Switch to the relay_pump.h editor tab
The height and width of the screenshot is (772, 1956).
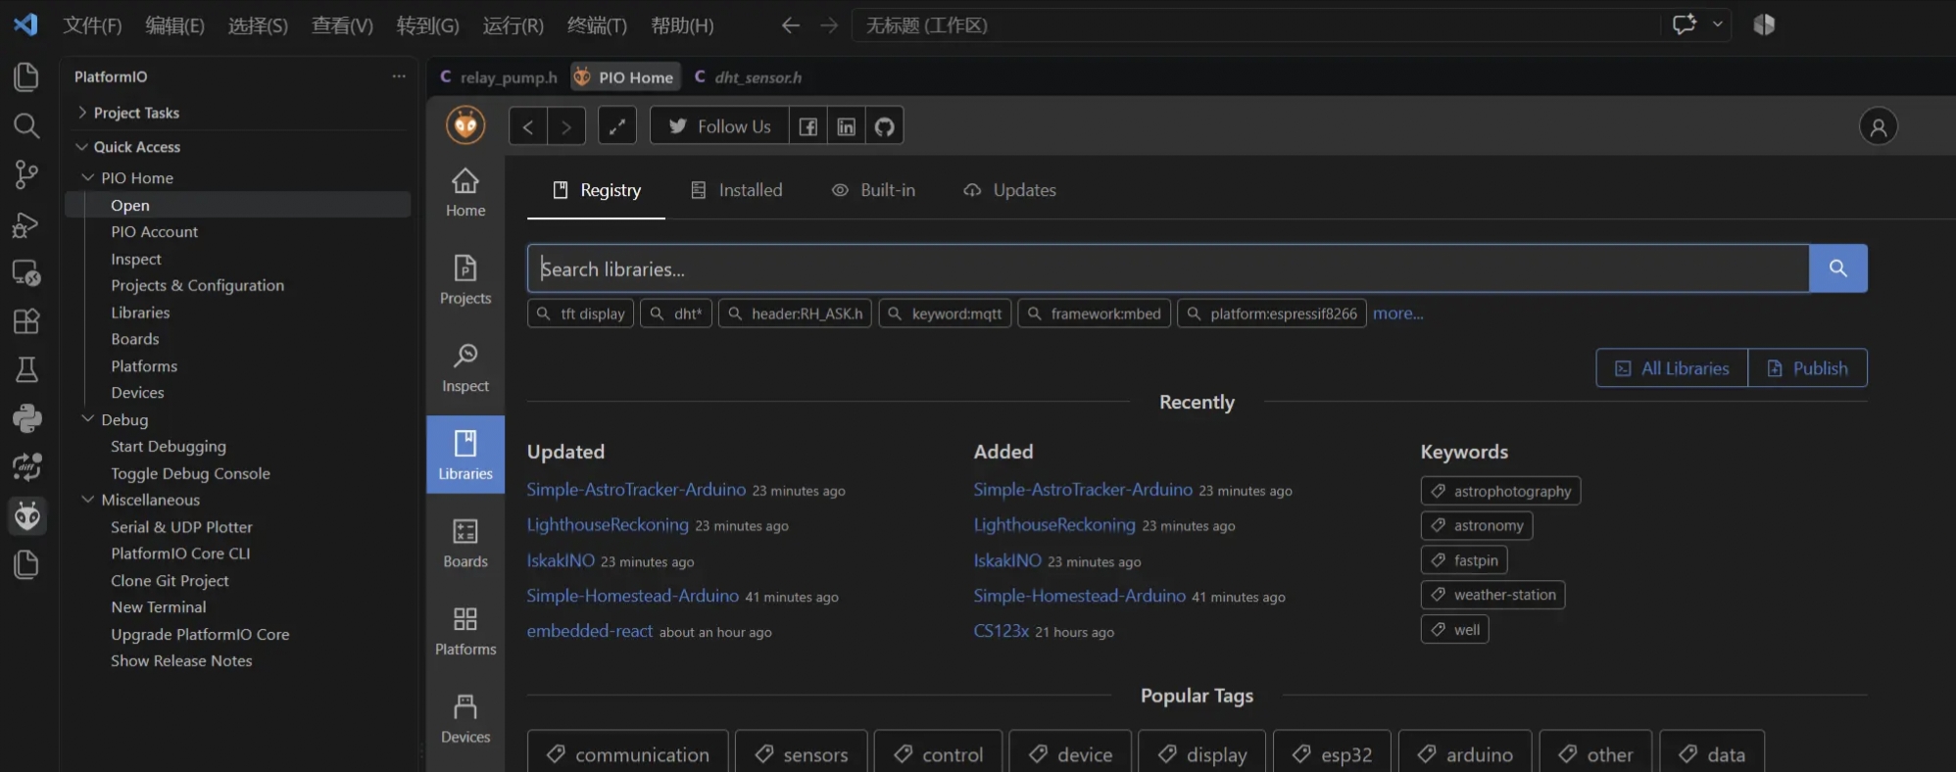(499, 77)
